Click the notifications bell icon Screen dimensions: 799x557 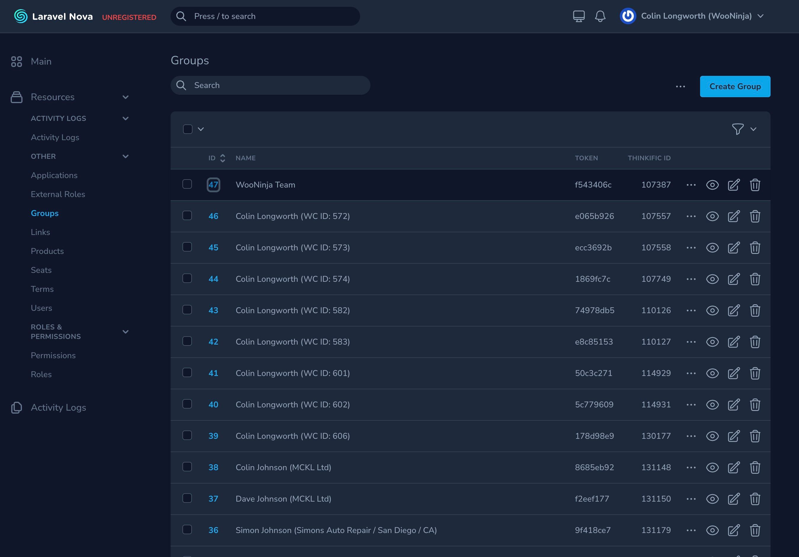[600, 16]
